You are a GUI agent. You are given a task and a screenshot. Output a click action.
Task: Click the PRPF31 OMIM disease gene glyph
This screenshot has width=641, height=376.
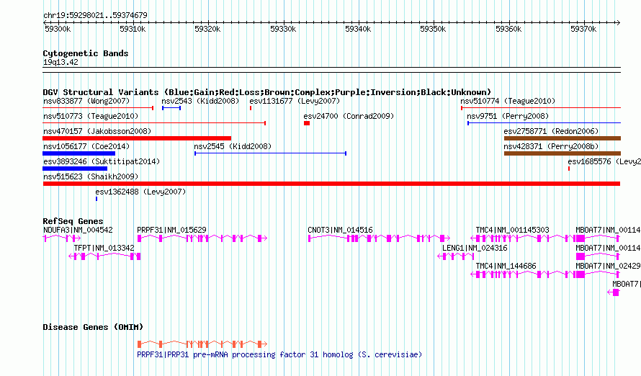[202, 344]
